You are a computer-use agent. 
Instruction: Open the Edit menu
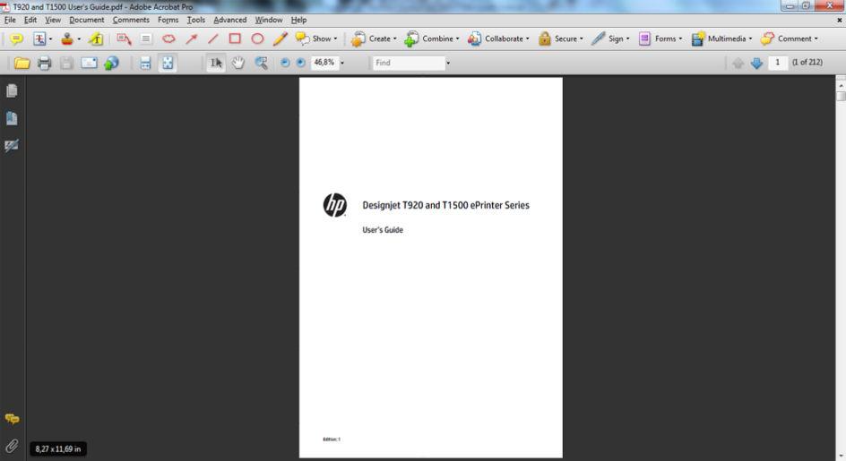[x=30, y=20]
